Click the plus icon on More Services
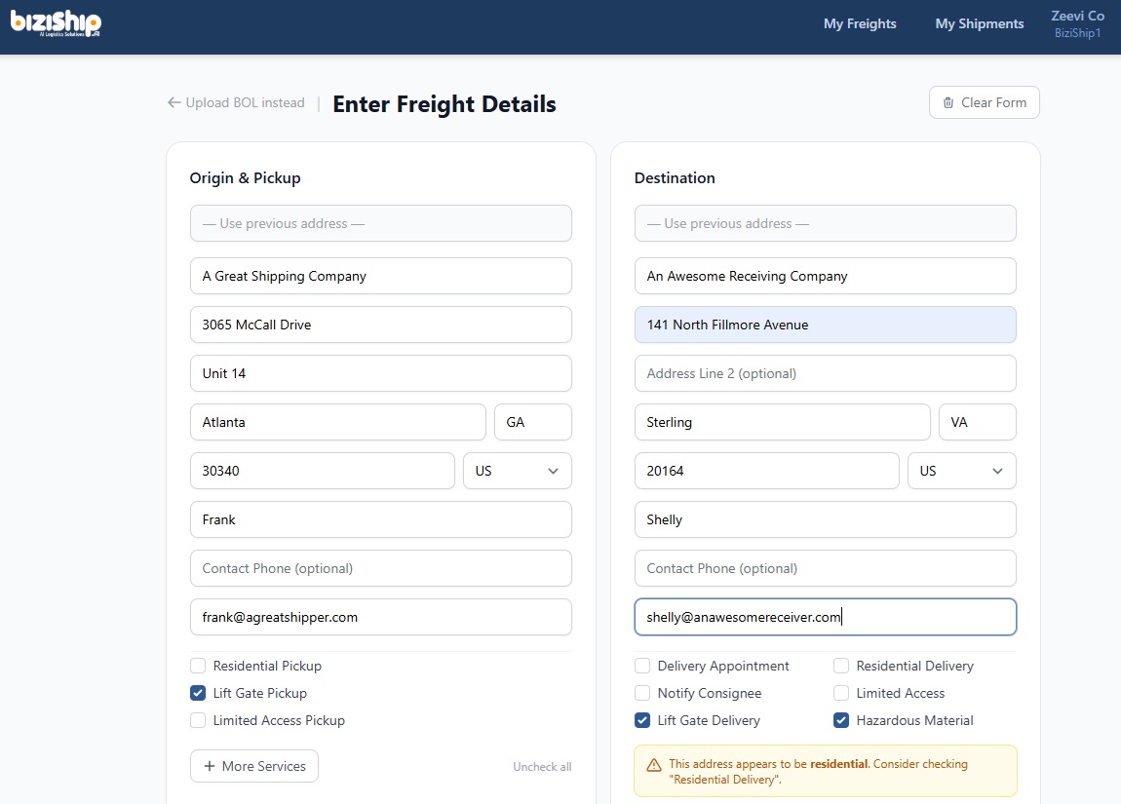1121x804 pixels. pyautogui.click(x=210, y=766)
